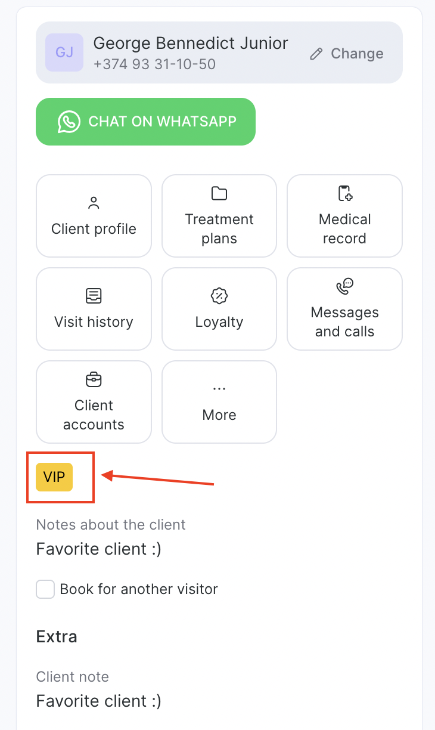This screenshot has width=435, height=730.
Task: Open the Medical record icon tile
Action: [344, 193]
